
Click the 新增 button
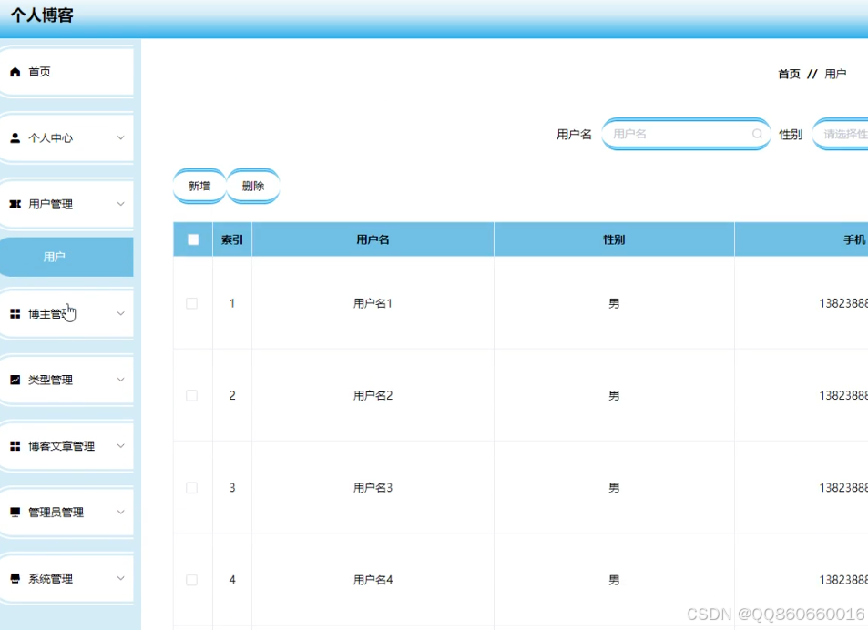click(x=199, y=186)
